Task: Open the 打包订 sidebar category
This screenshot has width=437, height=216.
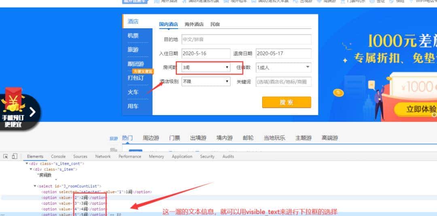Action: (136, 78)
